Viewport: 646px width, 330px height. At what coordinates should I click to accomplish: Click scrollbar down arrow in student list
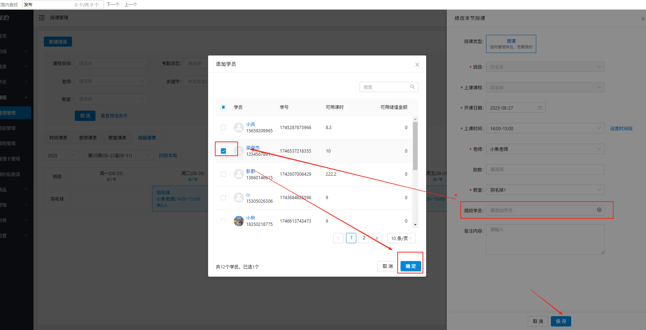coord(415,225)
